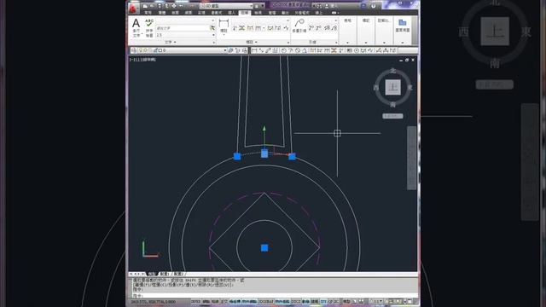Screen dimensions: 546x307
Task: Toggle TPY transparency in status bar
Action: coord(323,301)
